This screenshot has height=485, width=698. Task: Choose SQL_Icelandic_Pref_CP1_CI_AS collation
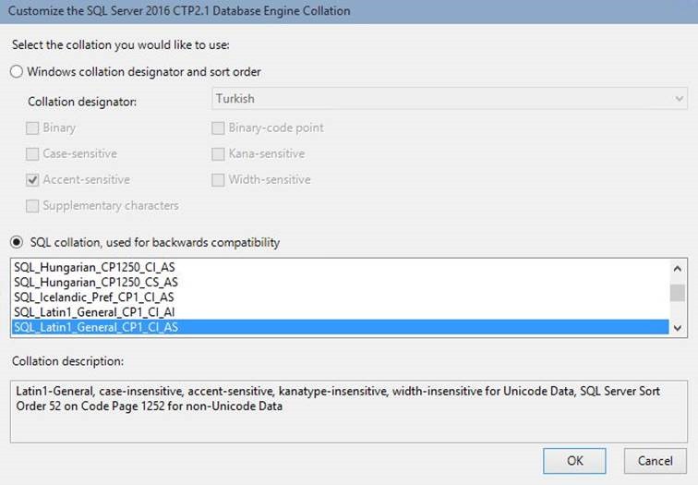point(340,297)
